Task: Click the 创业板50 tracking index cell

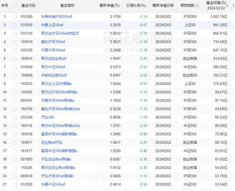Action: [190, 75]
